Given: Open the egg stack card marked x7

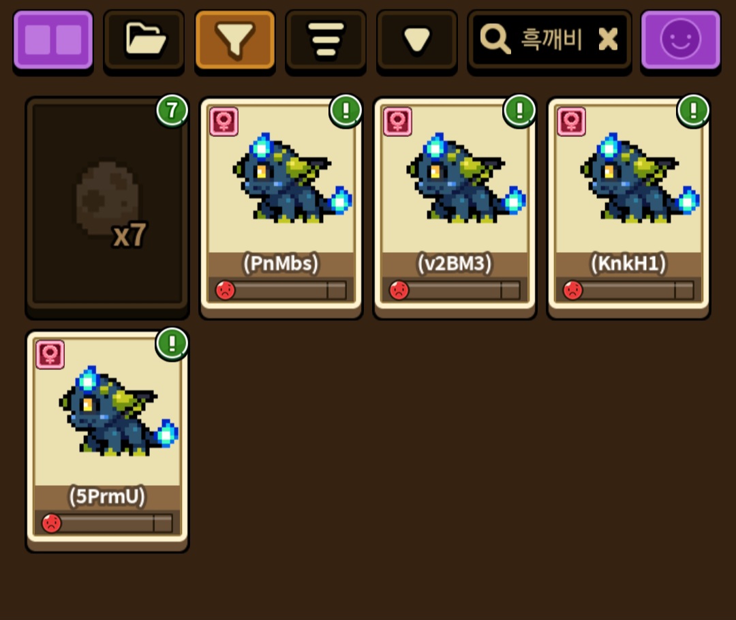Looking at the screenshot, I should click(x=107, y=206).
